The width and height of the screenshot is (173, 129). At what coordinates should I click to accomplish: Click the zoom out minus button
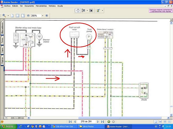(28, 16)
